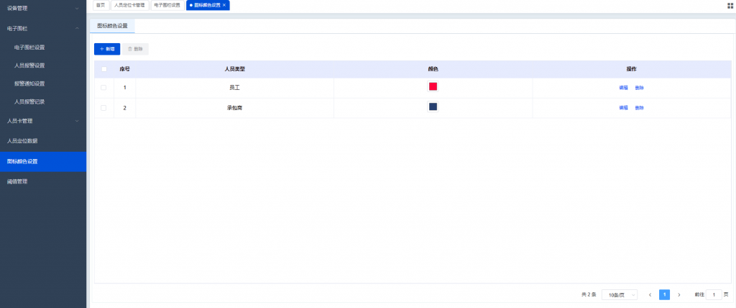Screen dimensions: 736x308
Task: Click the 前往 page number input field
Action: pyautogui.click(x=714, y=294)
